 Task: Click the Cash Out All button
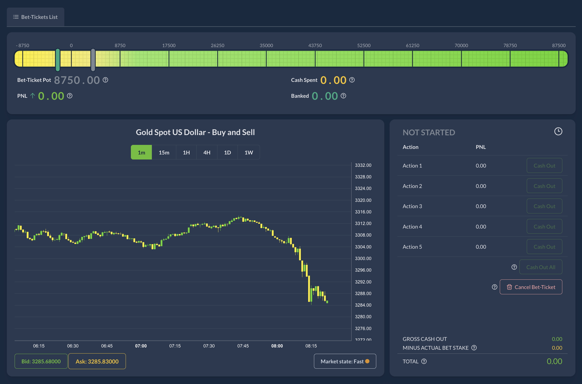point(541,267)
